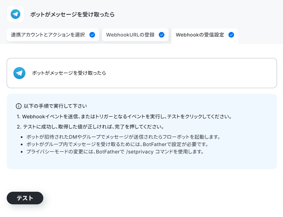Click the bullet about BotFatherで設定が必要です
Screen dimensions: 283x217
pos(118,144)
